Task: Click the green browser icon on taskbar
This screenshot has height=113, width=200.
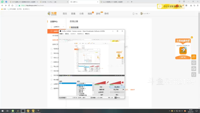Action: (13, 111)
